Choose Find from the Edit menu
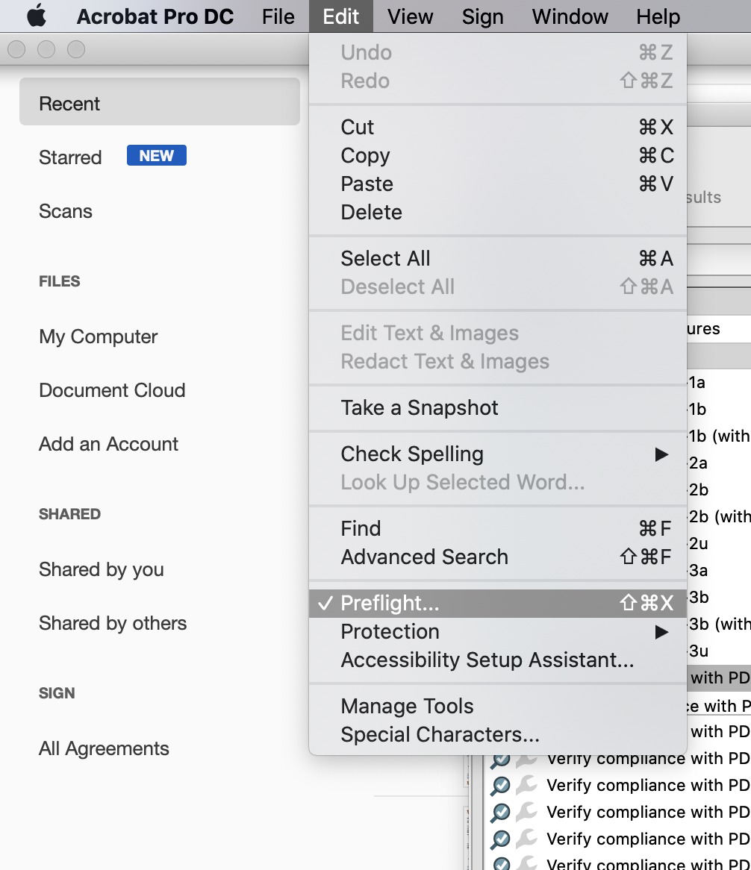This screenshot has height=870, width=751. click(498, 528)
